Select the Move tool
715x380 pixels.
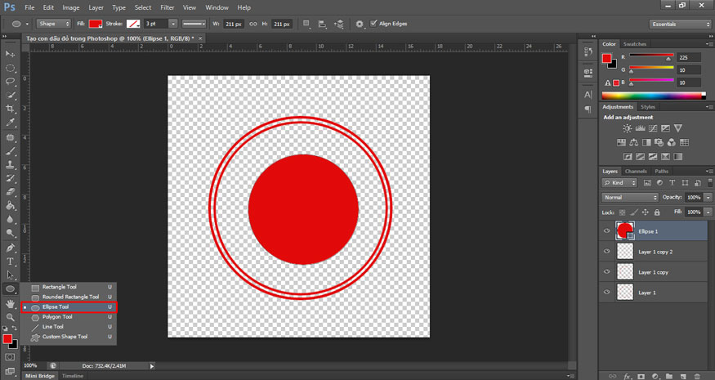pyautogui.click(x=10, y=54)
